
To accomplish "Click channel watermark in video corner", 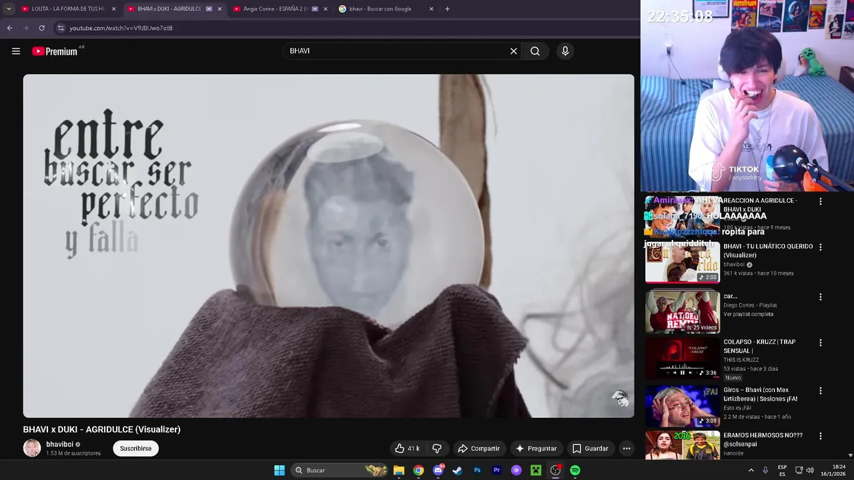I will pyautogui.click(x=620, y=399).
